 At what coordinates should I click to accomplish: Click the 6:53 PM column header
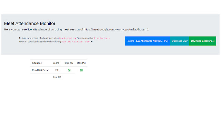69,63
